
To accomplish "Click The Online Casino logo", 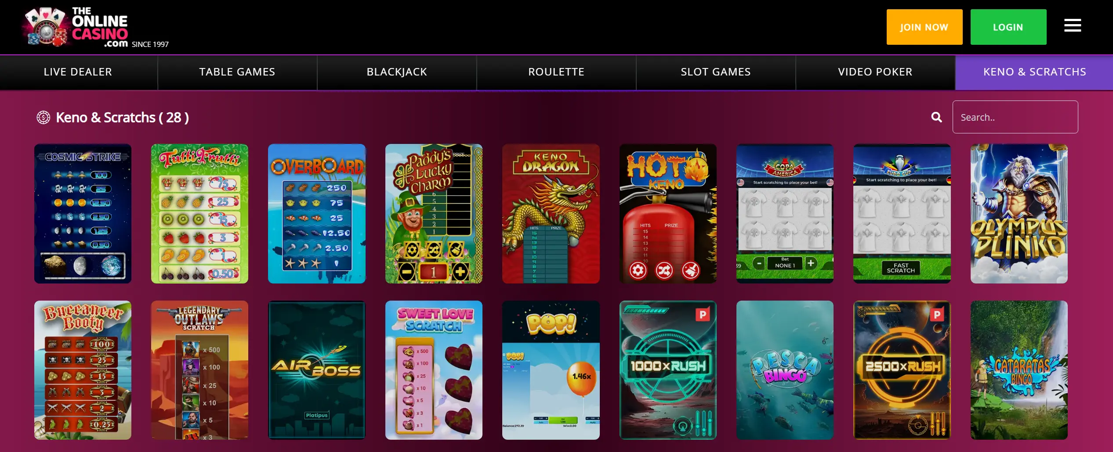I will (x=95, y=27).
